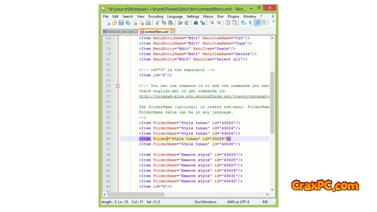Click the Save file toolbar icon

(x=121, y=23)
